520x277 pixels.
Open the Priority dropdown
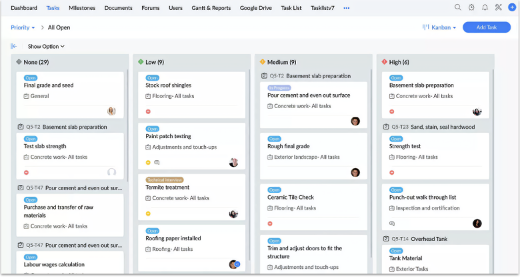23,27
